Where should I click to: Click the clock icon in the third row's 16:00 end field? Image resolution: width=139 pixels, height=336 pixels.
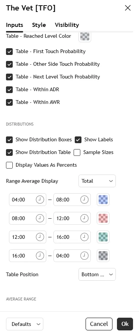[x=84, y=237]
